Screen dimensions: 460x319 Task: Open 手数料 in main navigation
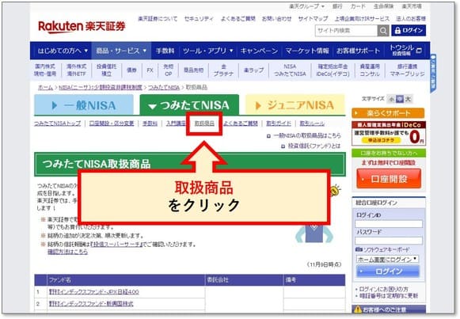[165, 51]
